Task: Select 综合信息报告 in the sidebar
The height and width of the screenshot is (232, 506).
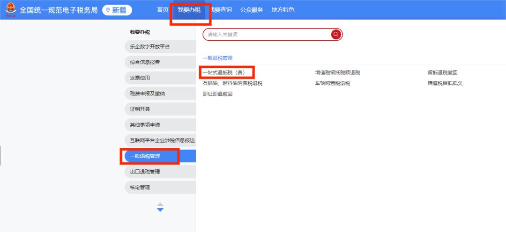Action: pos(160,62)
